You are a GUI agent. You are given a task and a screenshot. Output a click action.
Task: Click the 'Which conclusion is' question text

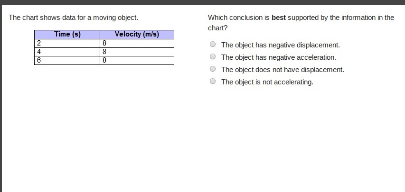point(238,18)
